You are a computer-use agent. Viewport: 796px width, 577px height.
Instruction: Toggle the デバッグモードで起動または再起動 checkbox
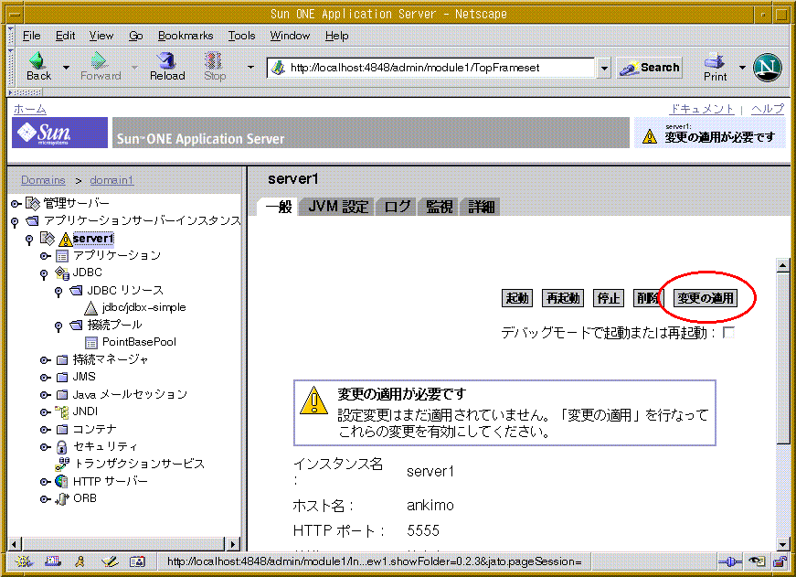point(728,333)
